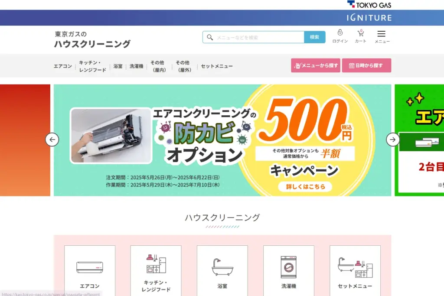
Task: Open セットメニュー in navigation bar
Action: click(x=217, y=66)
